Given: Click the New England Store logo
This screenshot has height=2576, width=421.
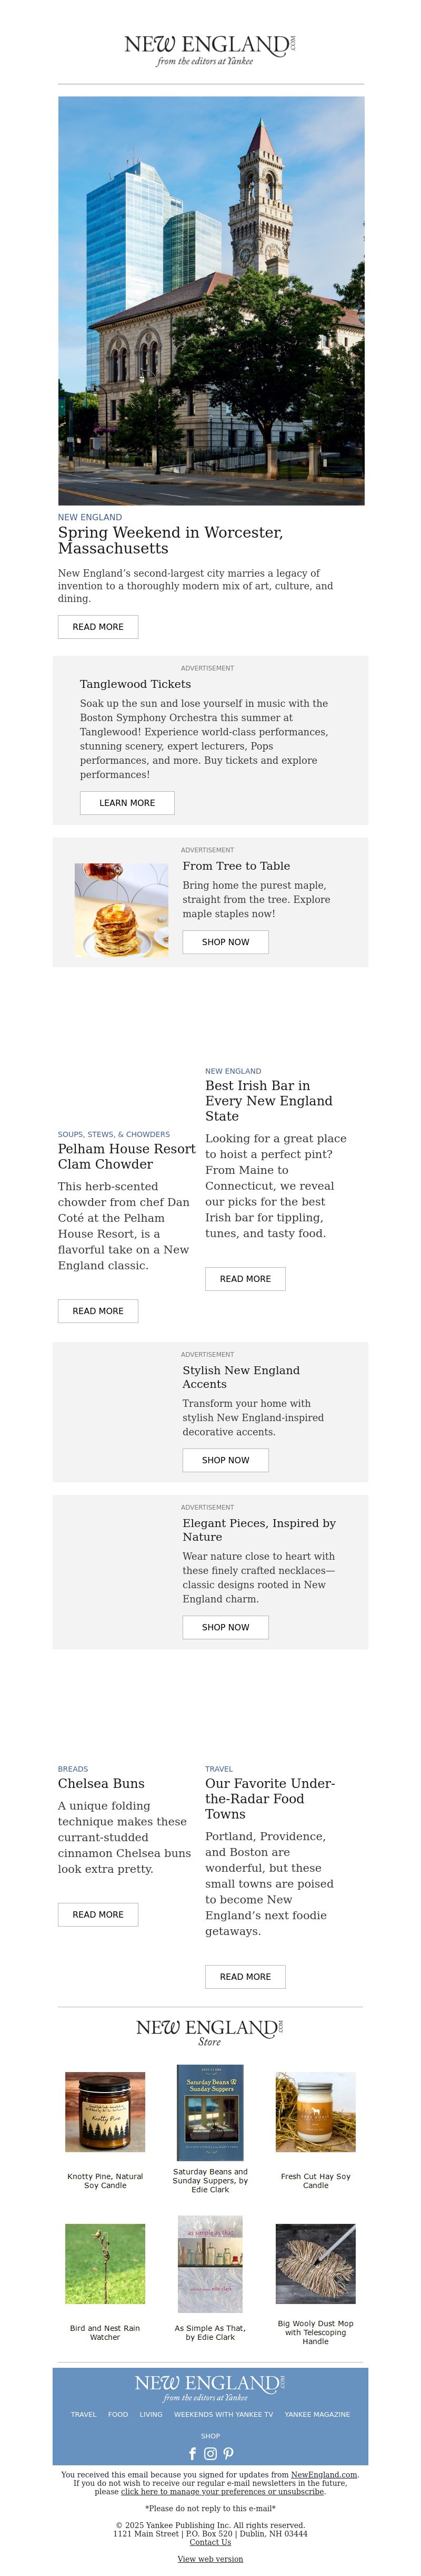Looking at the screenshot, I should point(210,2032).
